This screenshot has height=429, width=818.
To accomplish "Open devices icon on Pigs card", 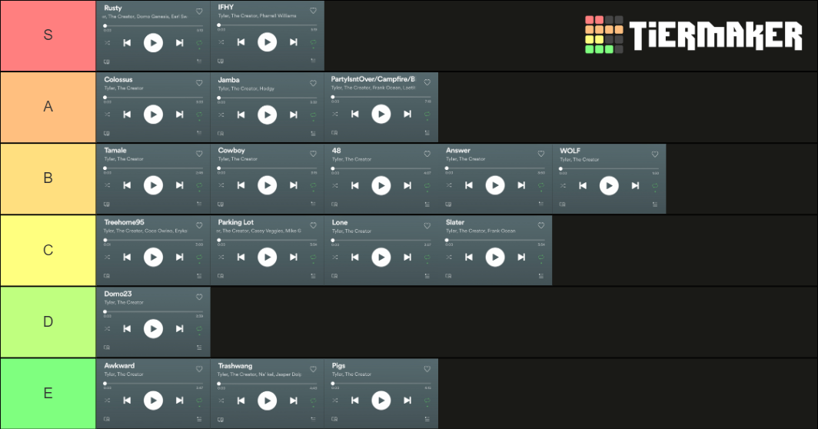I will click(334, 418).
